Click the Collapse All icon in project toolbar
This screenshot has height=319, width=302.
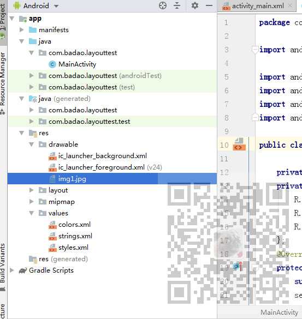pyautogui.click(x=177, y=5)
